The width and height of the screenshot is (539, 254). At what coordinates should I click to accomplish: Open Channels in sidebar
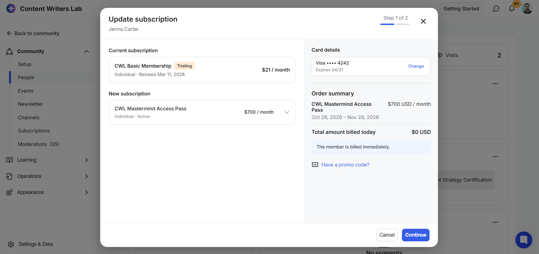pos(29,118)
